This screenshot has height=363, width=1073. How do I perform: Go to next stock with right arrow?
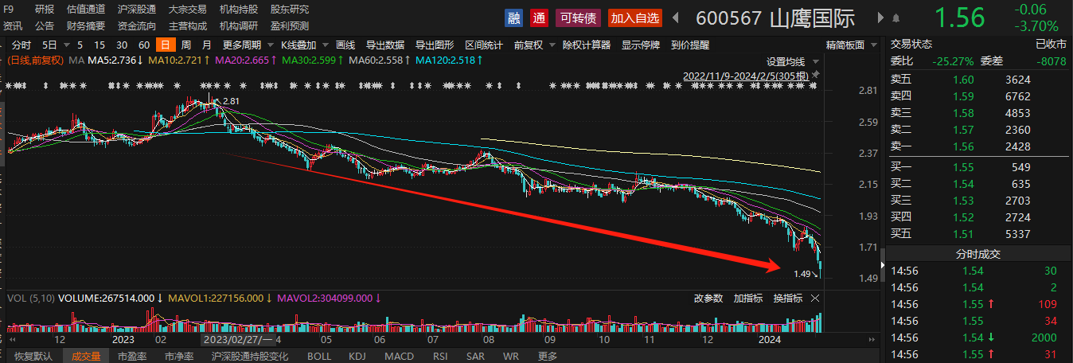880,18
